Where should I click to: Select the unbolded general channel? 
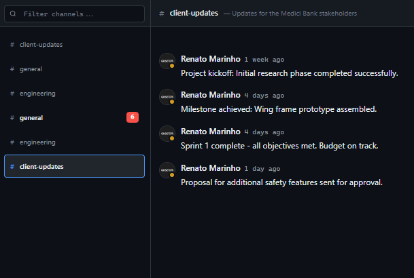coord(31,69)
